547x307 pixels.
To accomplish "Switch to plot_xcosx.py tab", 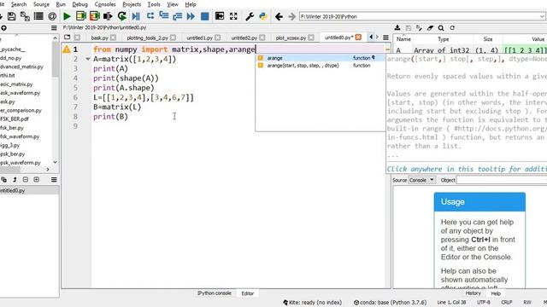I will 291,38.
